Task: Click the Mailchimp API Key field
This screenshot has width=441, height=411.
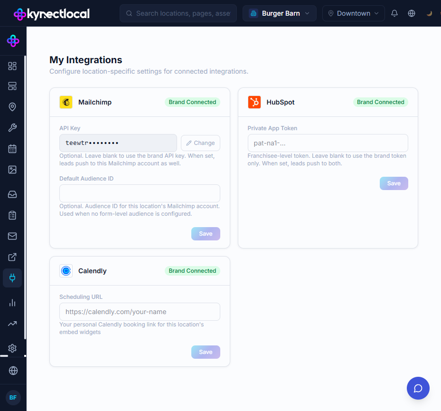Action: 118,143
